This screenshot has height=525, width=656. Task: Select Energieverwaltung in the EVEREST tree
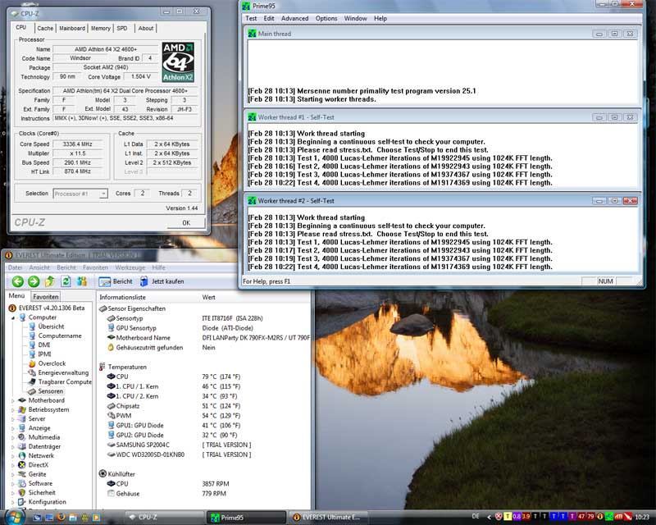click(x=63, y=372)
